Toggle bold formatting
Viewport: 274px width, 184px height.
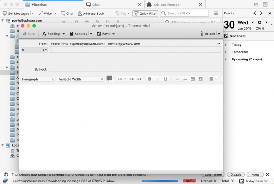(150, 79)
